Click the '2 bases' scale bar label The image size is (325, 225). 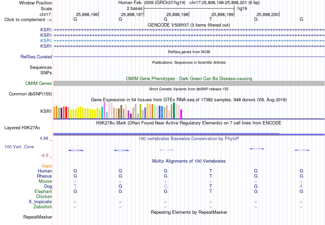click(135, 9)
